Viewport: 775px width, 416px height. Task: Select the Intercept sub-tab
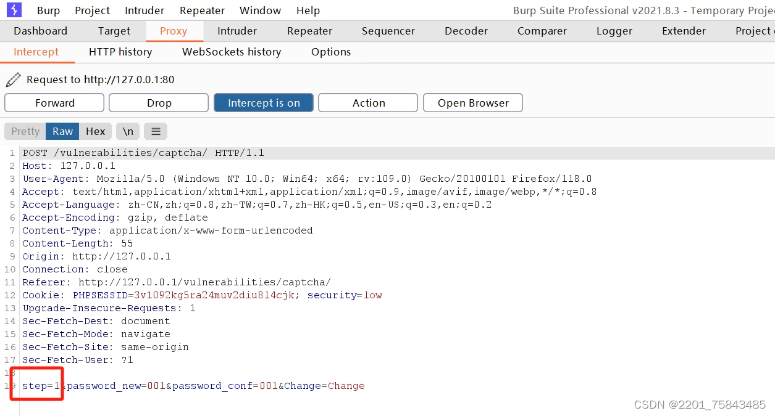click(x=36, y=52)
